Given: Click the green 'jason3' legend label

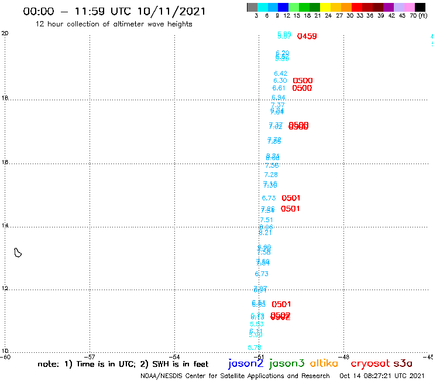Looking at the screenshot, I should pyautogui.click(x=287, y=363).
